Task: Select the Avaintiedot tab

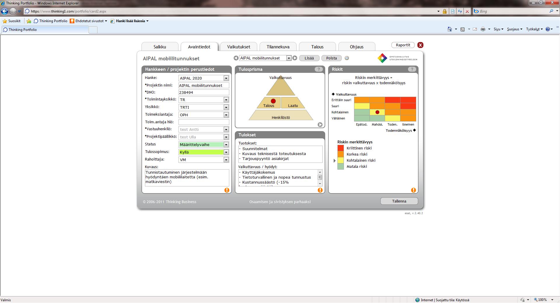Action: coord(199,47)
